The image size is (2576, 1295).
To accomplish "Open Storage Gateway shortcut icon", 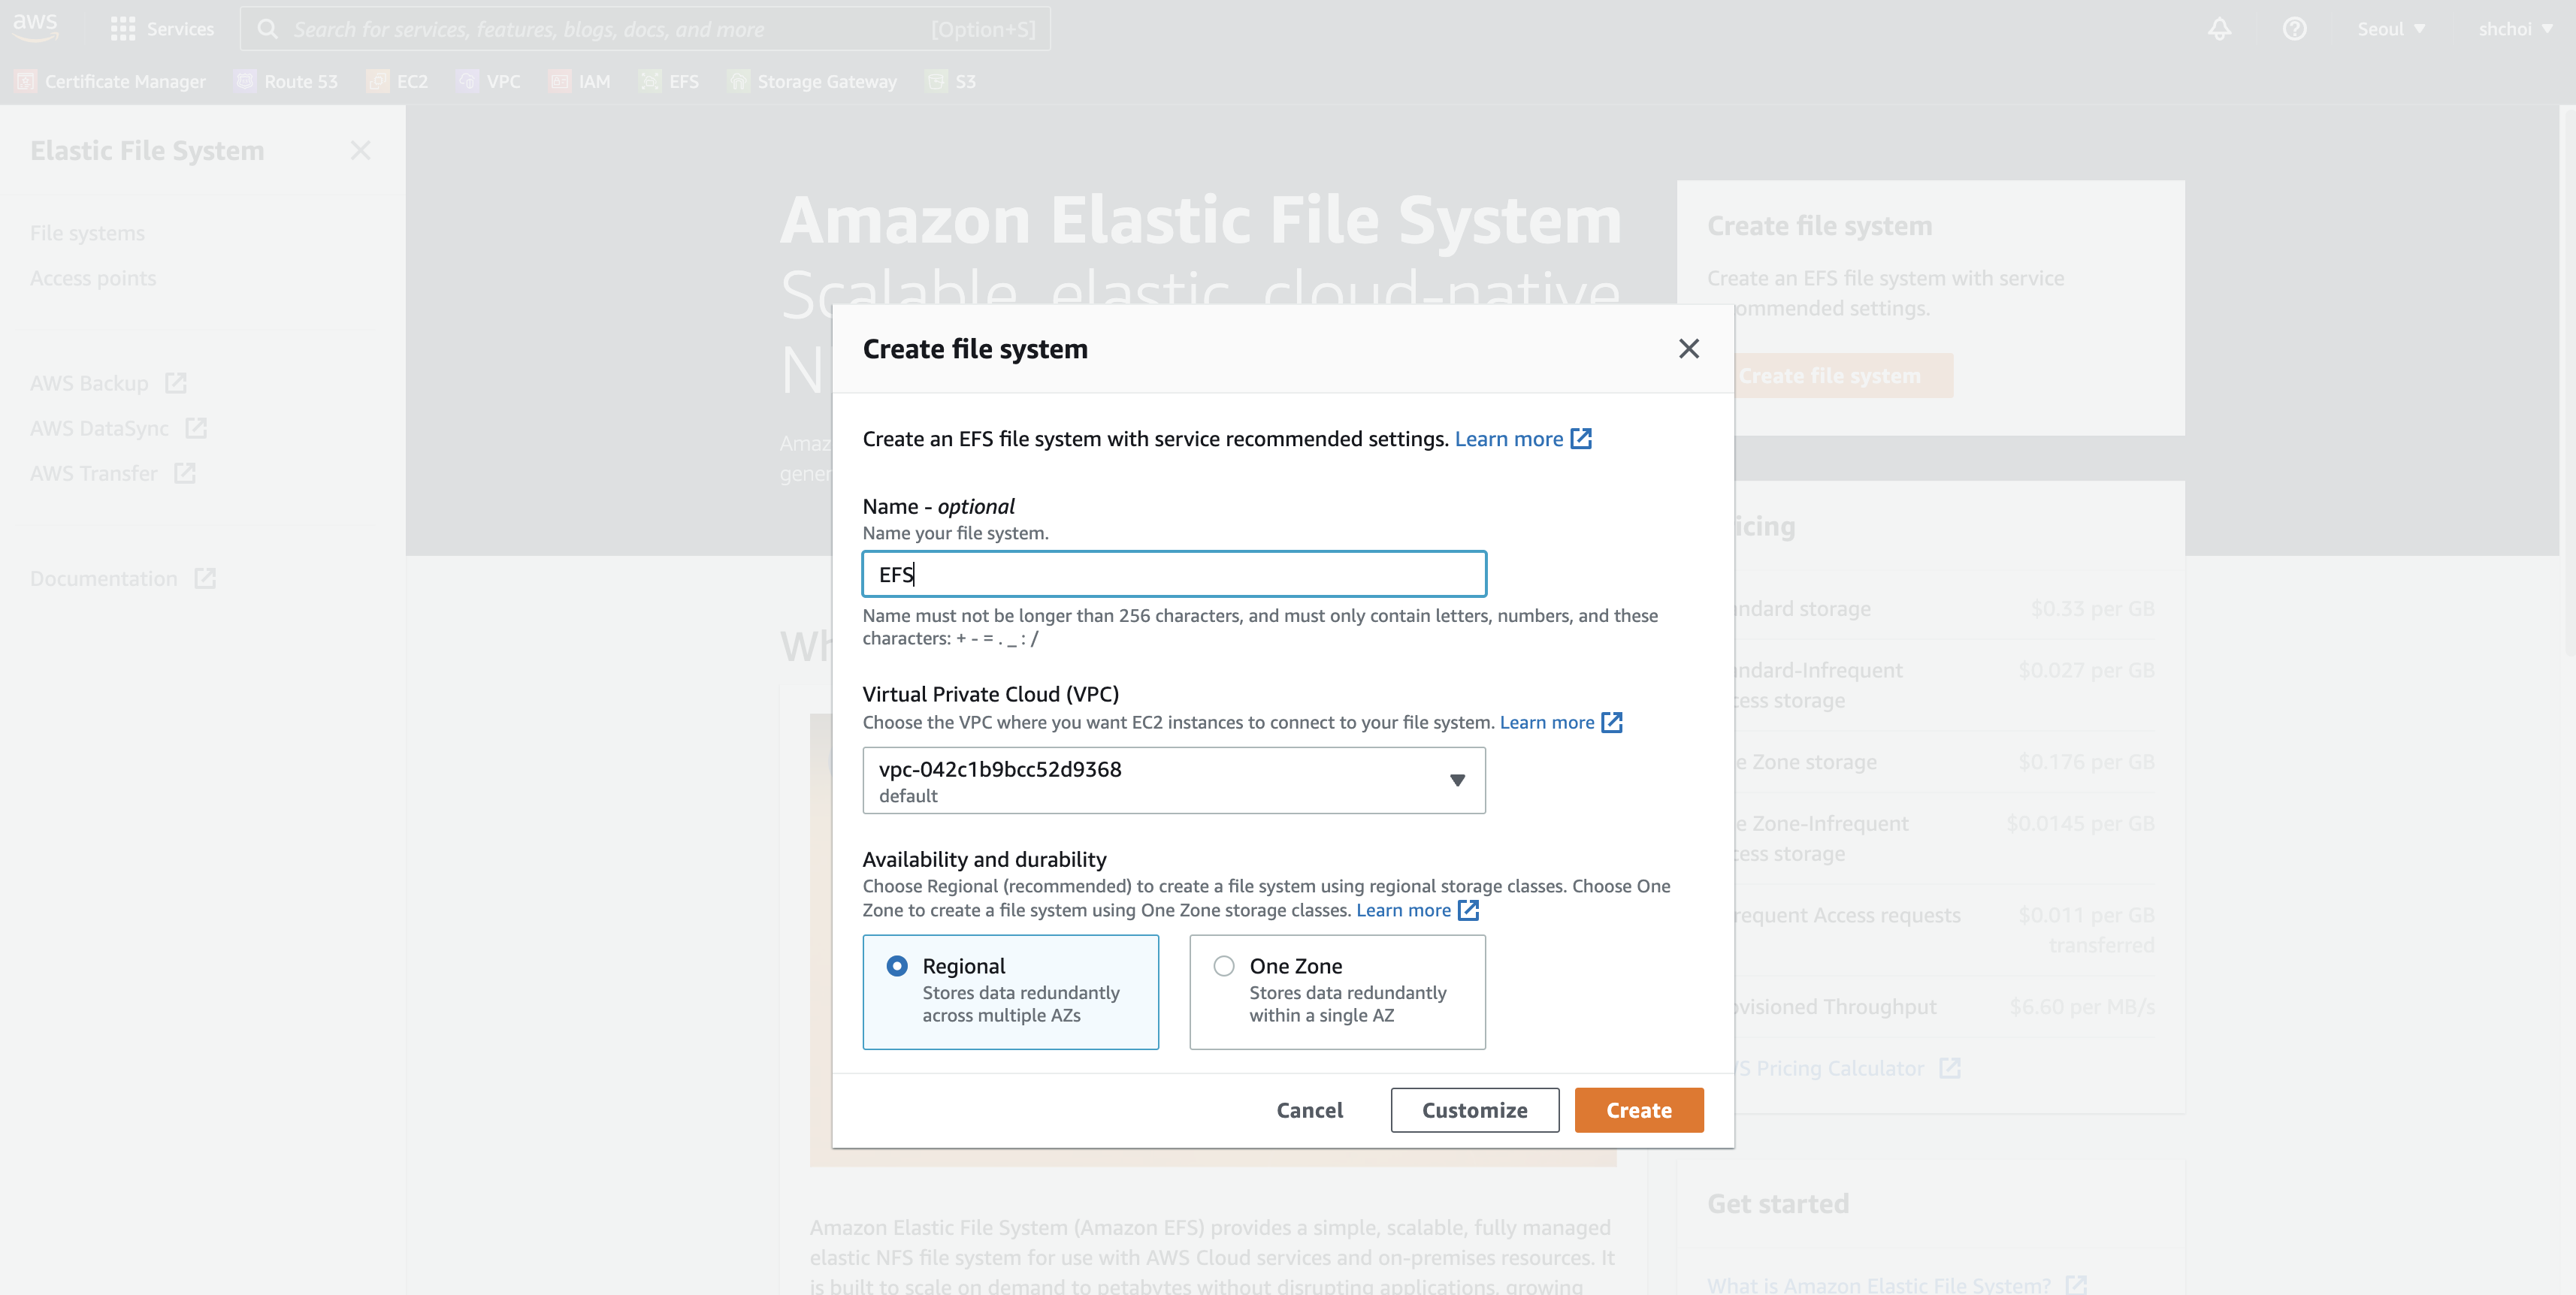I will pos(738,81).
